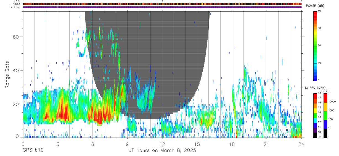This screenshot has height=156, width=339.
Task: Click the 60 tick on the Range Gate axis
Action: [16, 37]
